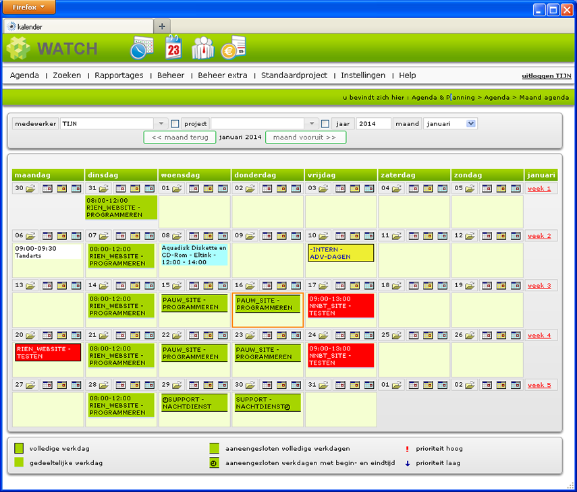Open the folder icon for day 06
The height and width of the screenshot is (492, 577).
tap(30, 236)
